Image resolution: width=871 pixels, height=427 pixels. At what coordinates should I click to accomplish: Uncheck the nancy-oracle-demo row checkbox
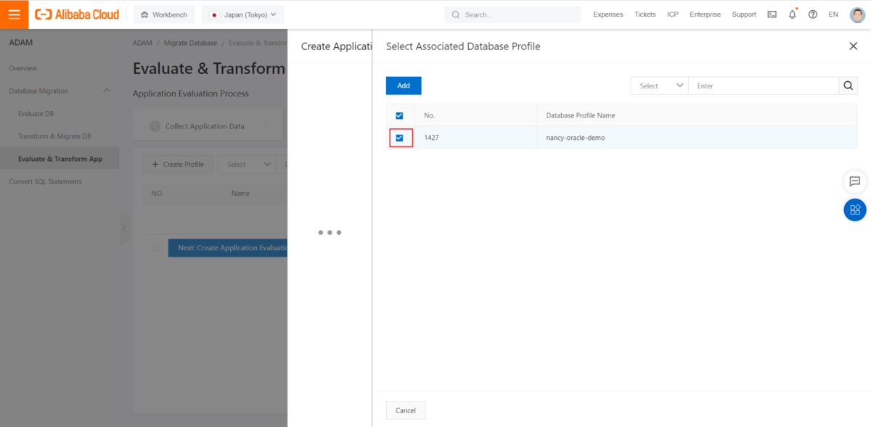[x=399, y=138]
